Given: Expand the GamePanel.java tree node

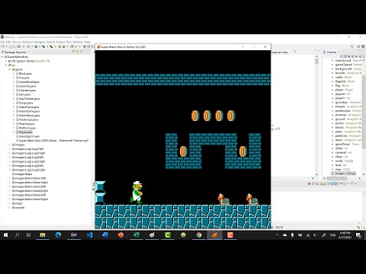Looking at the screenshot, I should 14,82.
